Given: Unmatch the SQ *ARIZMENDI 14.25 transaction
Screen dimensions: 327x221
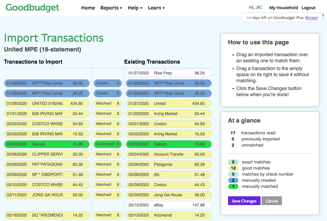Looking at the screenshot, I should coord(118,215).
